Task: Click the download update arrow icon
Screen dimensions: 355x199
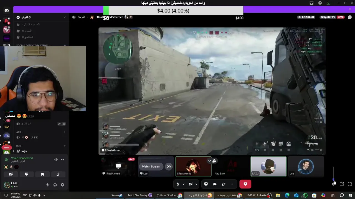Action: (x=328, y=3)
